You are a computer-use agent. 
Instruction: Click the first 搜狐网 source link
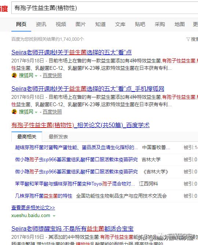[x=26, y=75]
